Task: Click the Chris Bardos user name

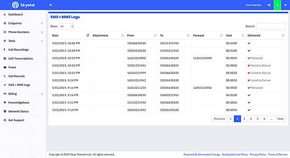Action: click(x=253, y=5)
